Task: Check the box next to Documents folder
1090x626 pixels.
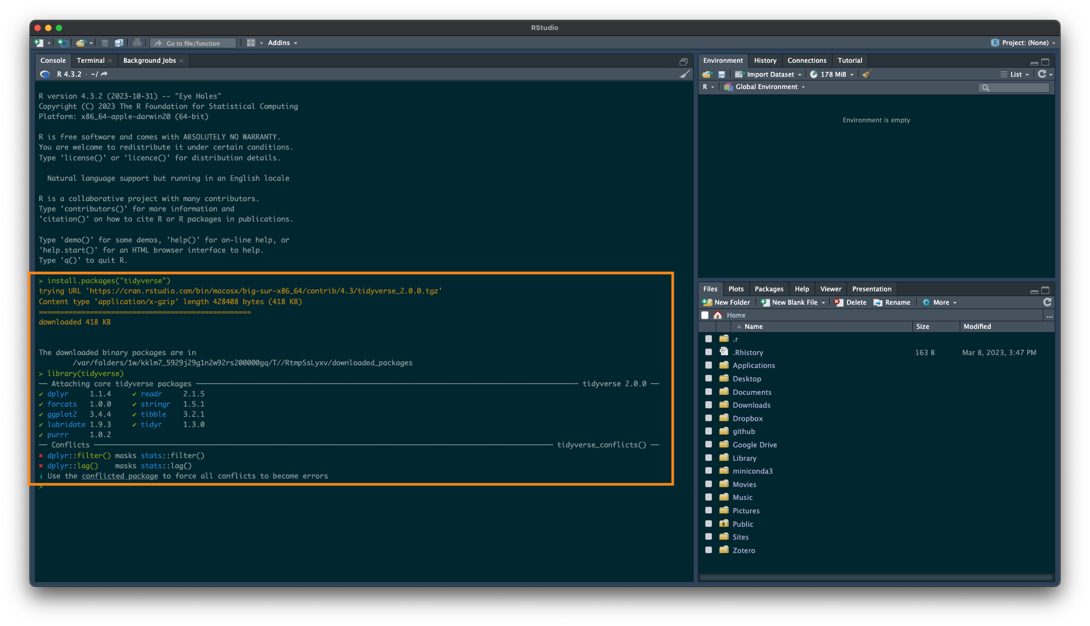Action: point(708,392)
